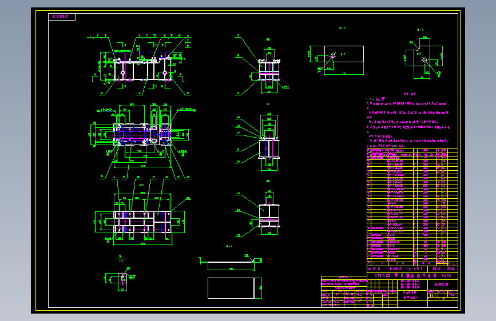Select the upper cross-section view in the center column
This screenshot has width=496, height=321.
tap(269, 70)
